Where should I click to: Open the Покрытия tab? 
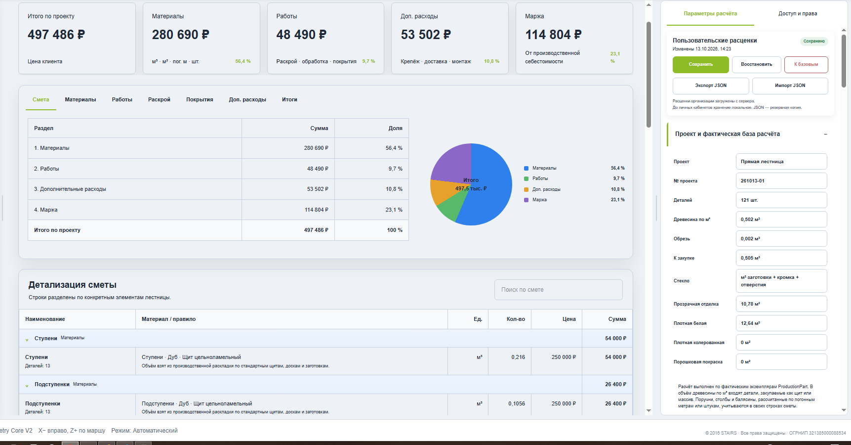[200, 100]
